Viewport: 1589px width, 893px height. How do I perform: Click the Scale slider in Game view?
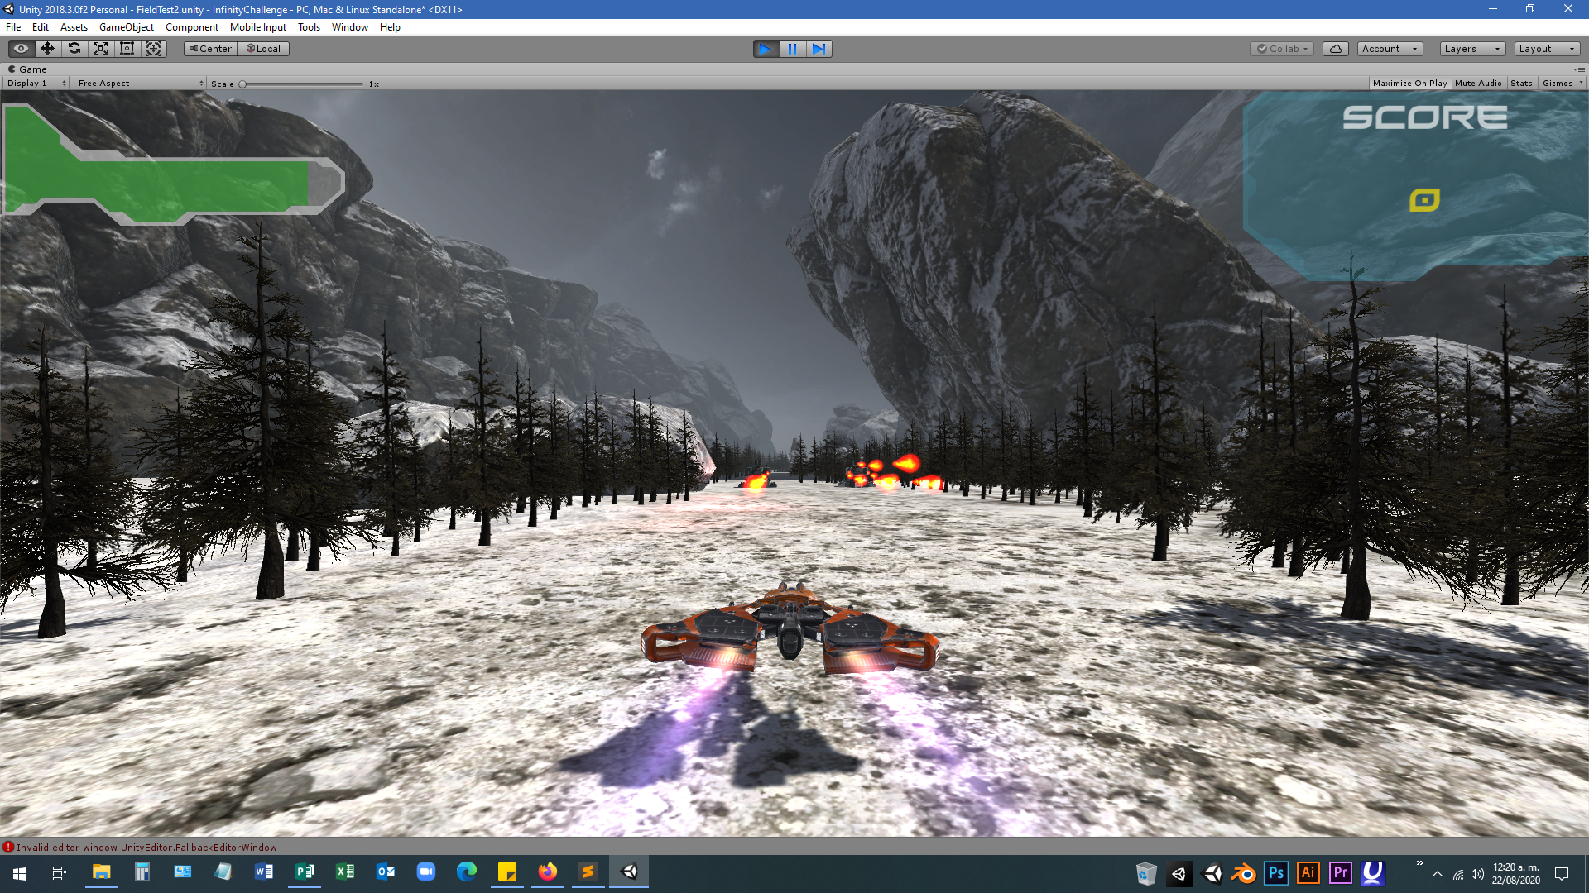pyautogui.click(x=302, y=84)
